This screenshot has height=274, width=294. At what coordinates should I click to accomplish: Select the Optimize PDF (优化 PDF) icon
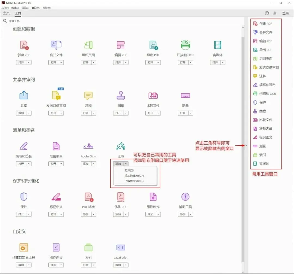(121, 197)
